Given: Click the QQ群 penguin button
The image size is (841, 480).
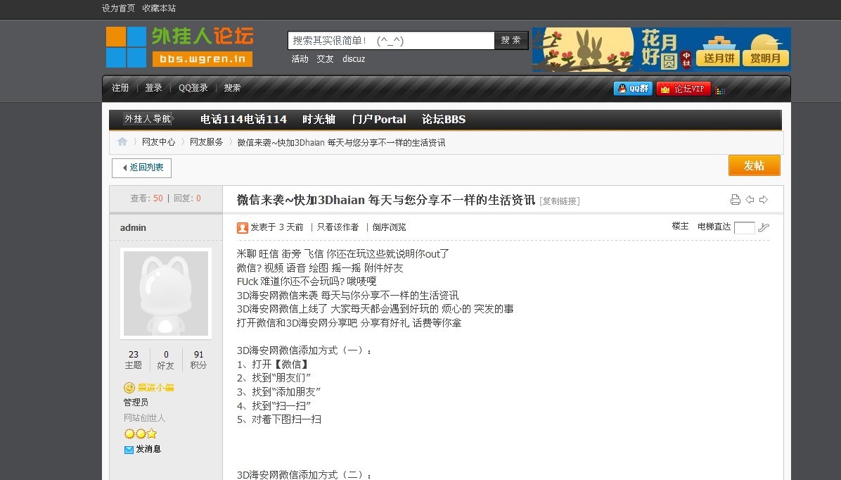Looking at the screenshot, I should [633, 89].
